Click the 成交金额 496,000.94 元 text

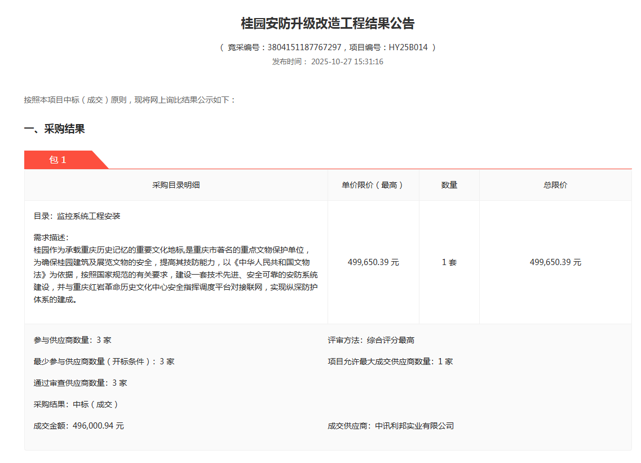point(79,426)
